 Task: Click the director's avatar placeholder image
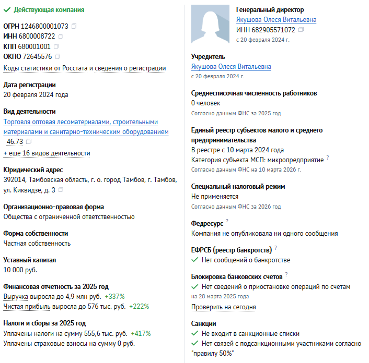pos(210,24)
